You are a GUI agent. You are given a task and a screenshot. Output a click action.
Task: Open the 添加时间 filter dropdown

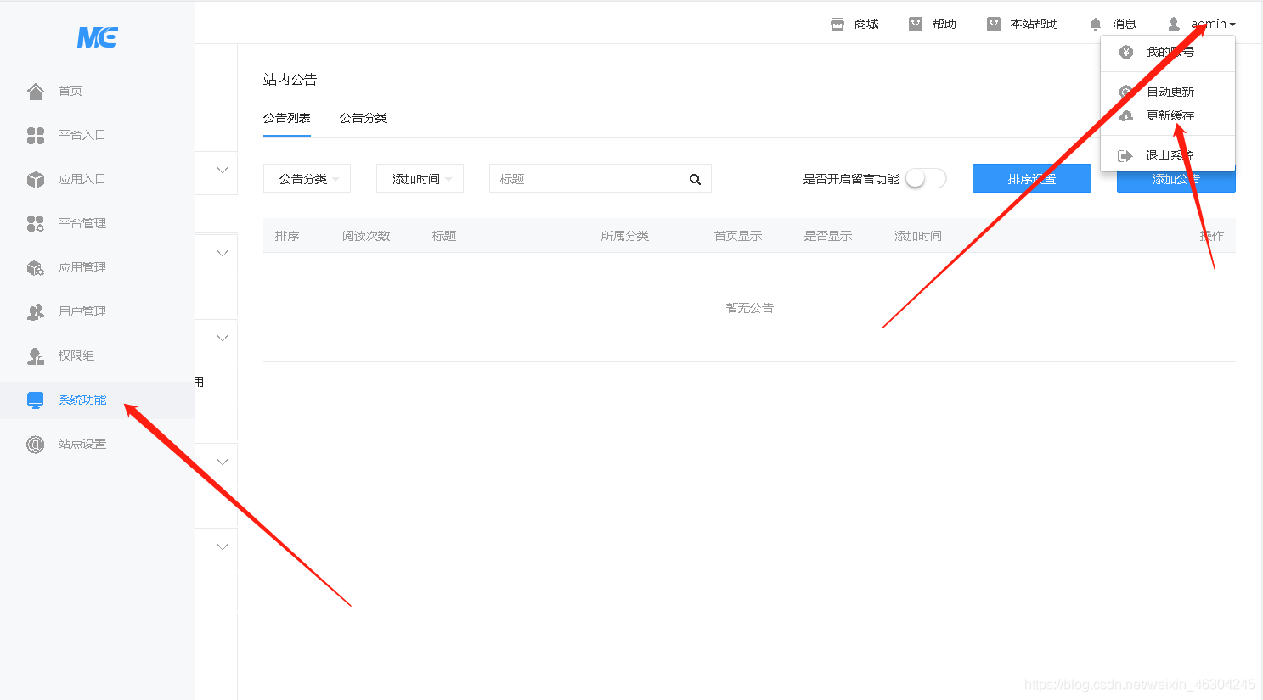click(420, 178)
